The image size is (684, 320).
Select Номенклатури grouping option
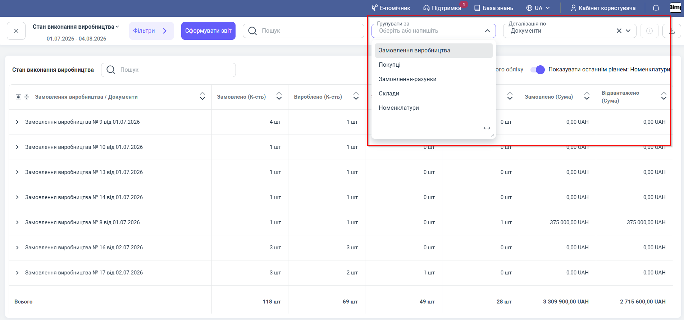coord(434,108)
